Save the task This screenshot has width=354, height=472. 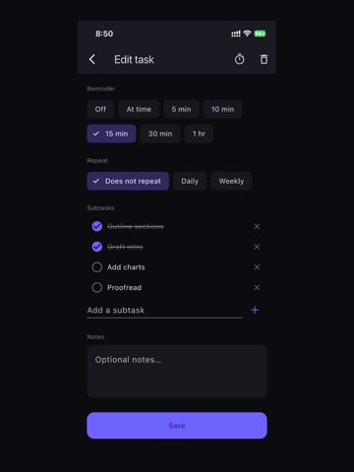point(177,426)
